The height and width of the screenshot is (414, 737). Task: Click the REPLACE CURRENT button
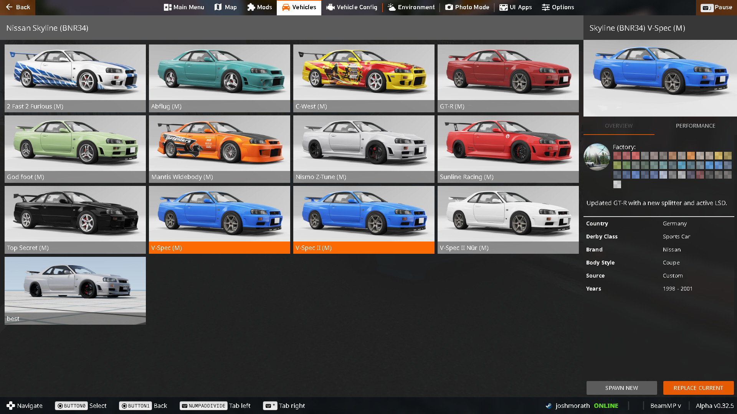tap(698, 388)
